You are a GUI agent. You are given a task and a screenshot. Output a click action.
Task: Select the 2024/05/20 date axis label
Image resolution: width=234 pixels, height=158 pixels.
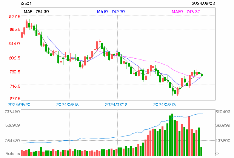19,105
